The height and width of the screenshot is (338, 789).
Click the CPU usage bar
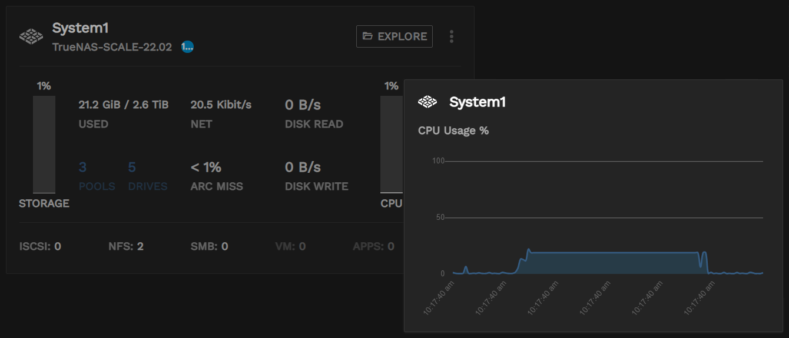391,145
